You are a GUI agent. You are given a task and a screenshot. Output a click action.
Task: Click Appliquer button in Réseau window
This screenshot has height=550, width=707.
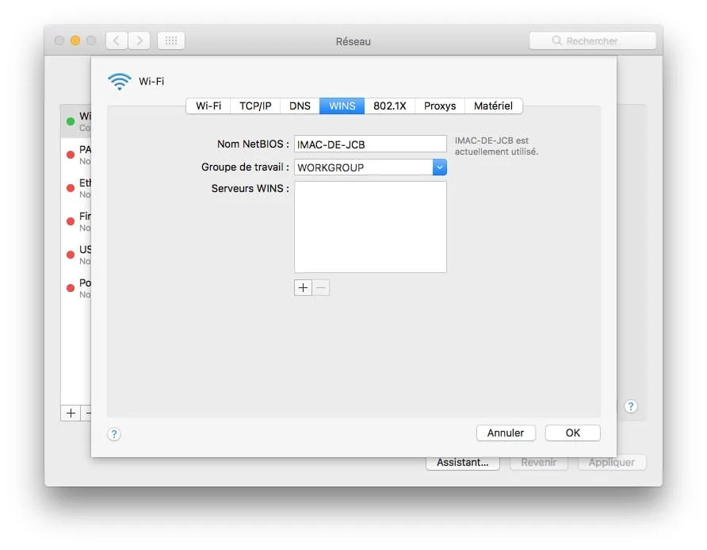point(611,463)
